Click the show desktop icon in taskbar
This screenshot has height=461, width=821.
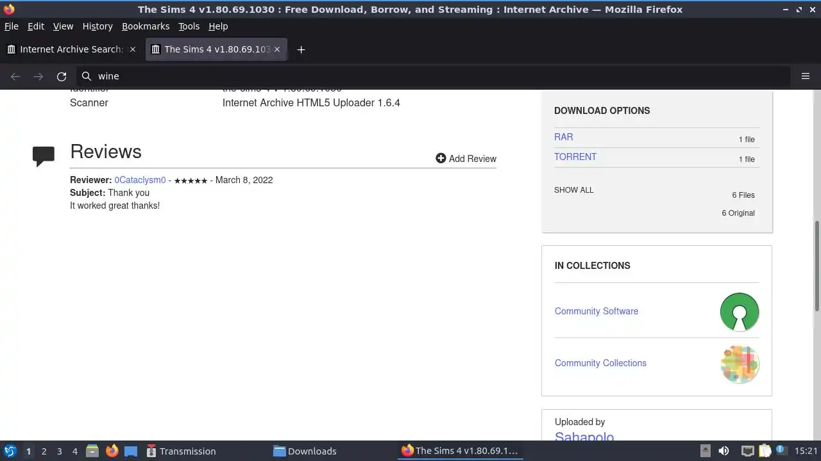[x=131, y=451]
